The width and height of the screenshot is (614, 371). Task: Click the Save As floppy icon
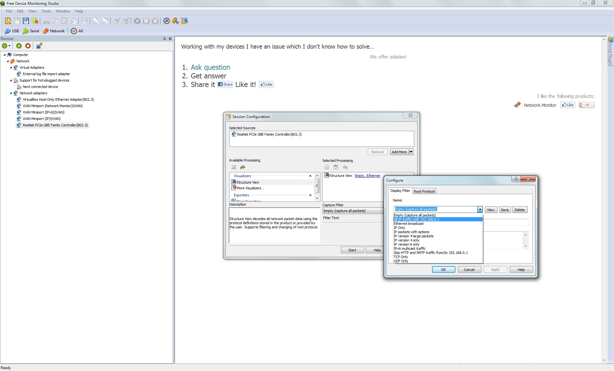(x=26, y=21)
